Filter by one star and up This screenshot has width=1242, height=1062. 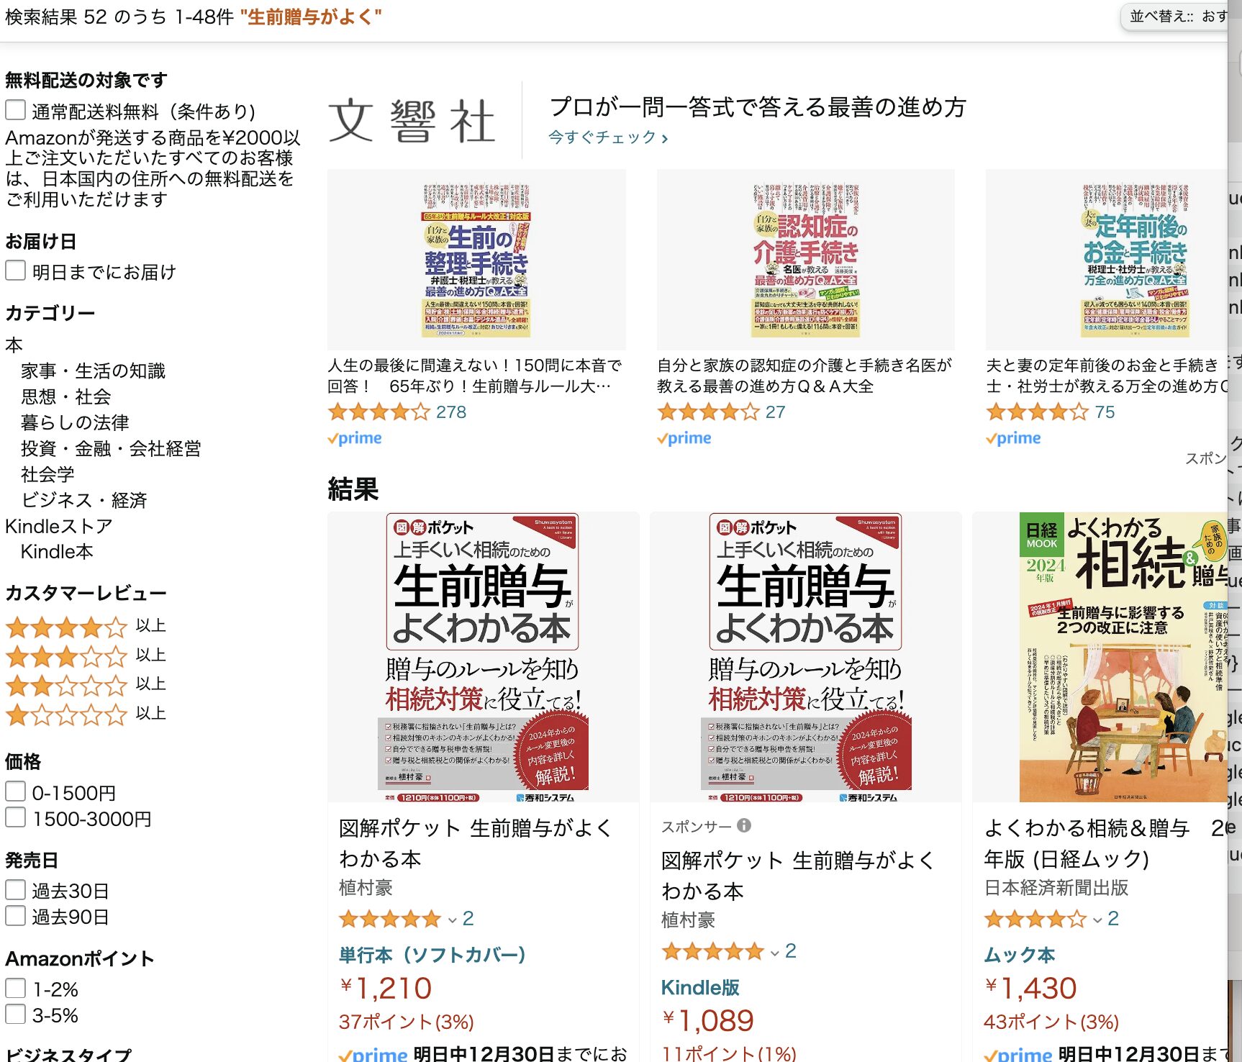(x=86, y=714)
